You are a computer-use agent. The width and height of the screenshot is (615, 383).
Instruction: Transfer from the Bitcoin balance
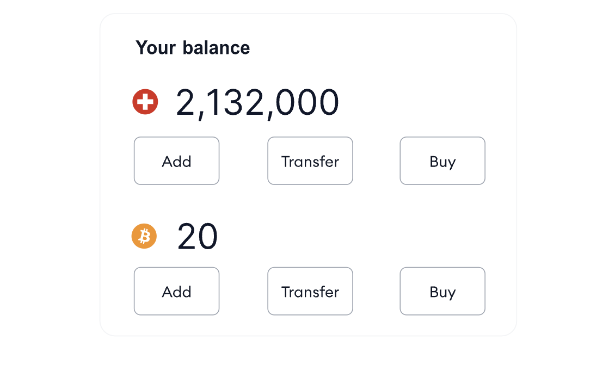coord(310,292)
